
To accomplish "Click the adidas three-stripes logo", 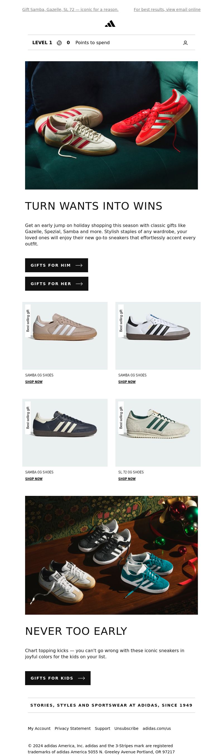I will 110,24.
